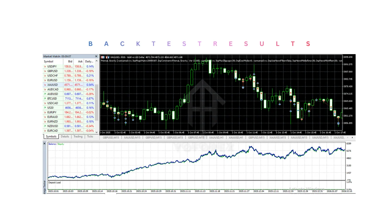Screen dimensions: 377x212
Task: Open the Trading tab in Market Watch
Action: coord(78,137)
